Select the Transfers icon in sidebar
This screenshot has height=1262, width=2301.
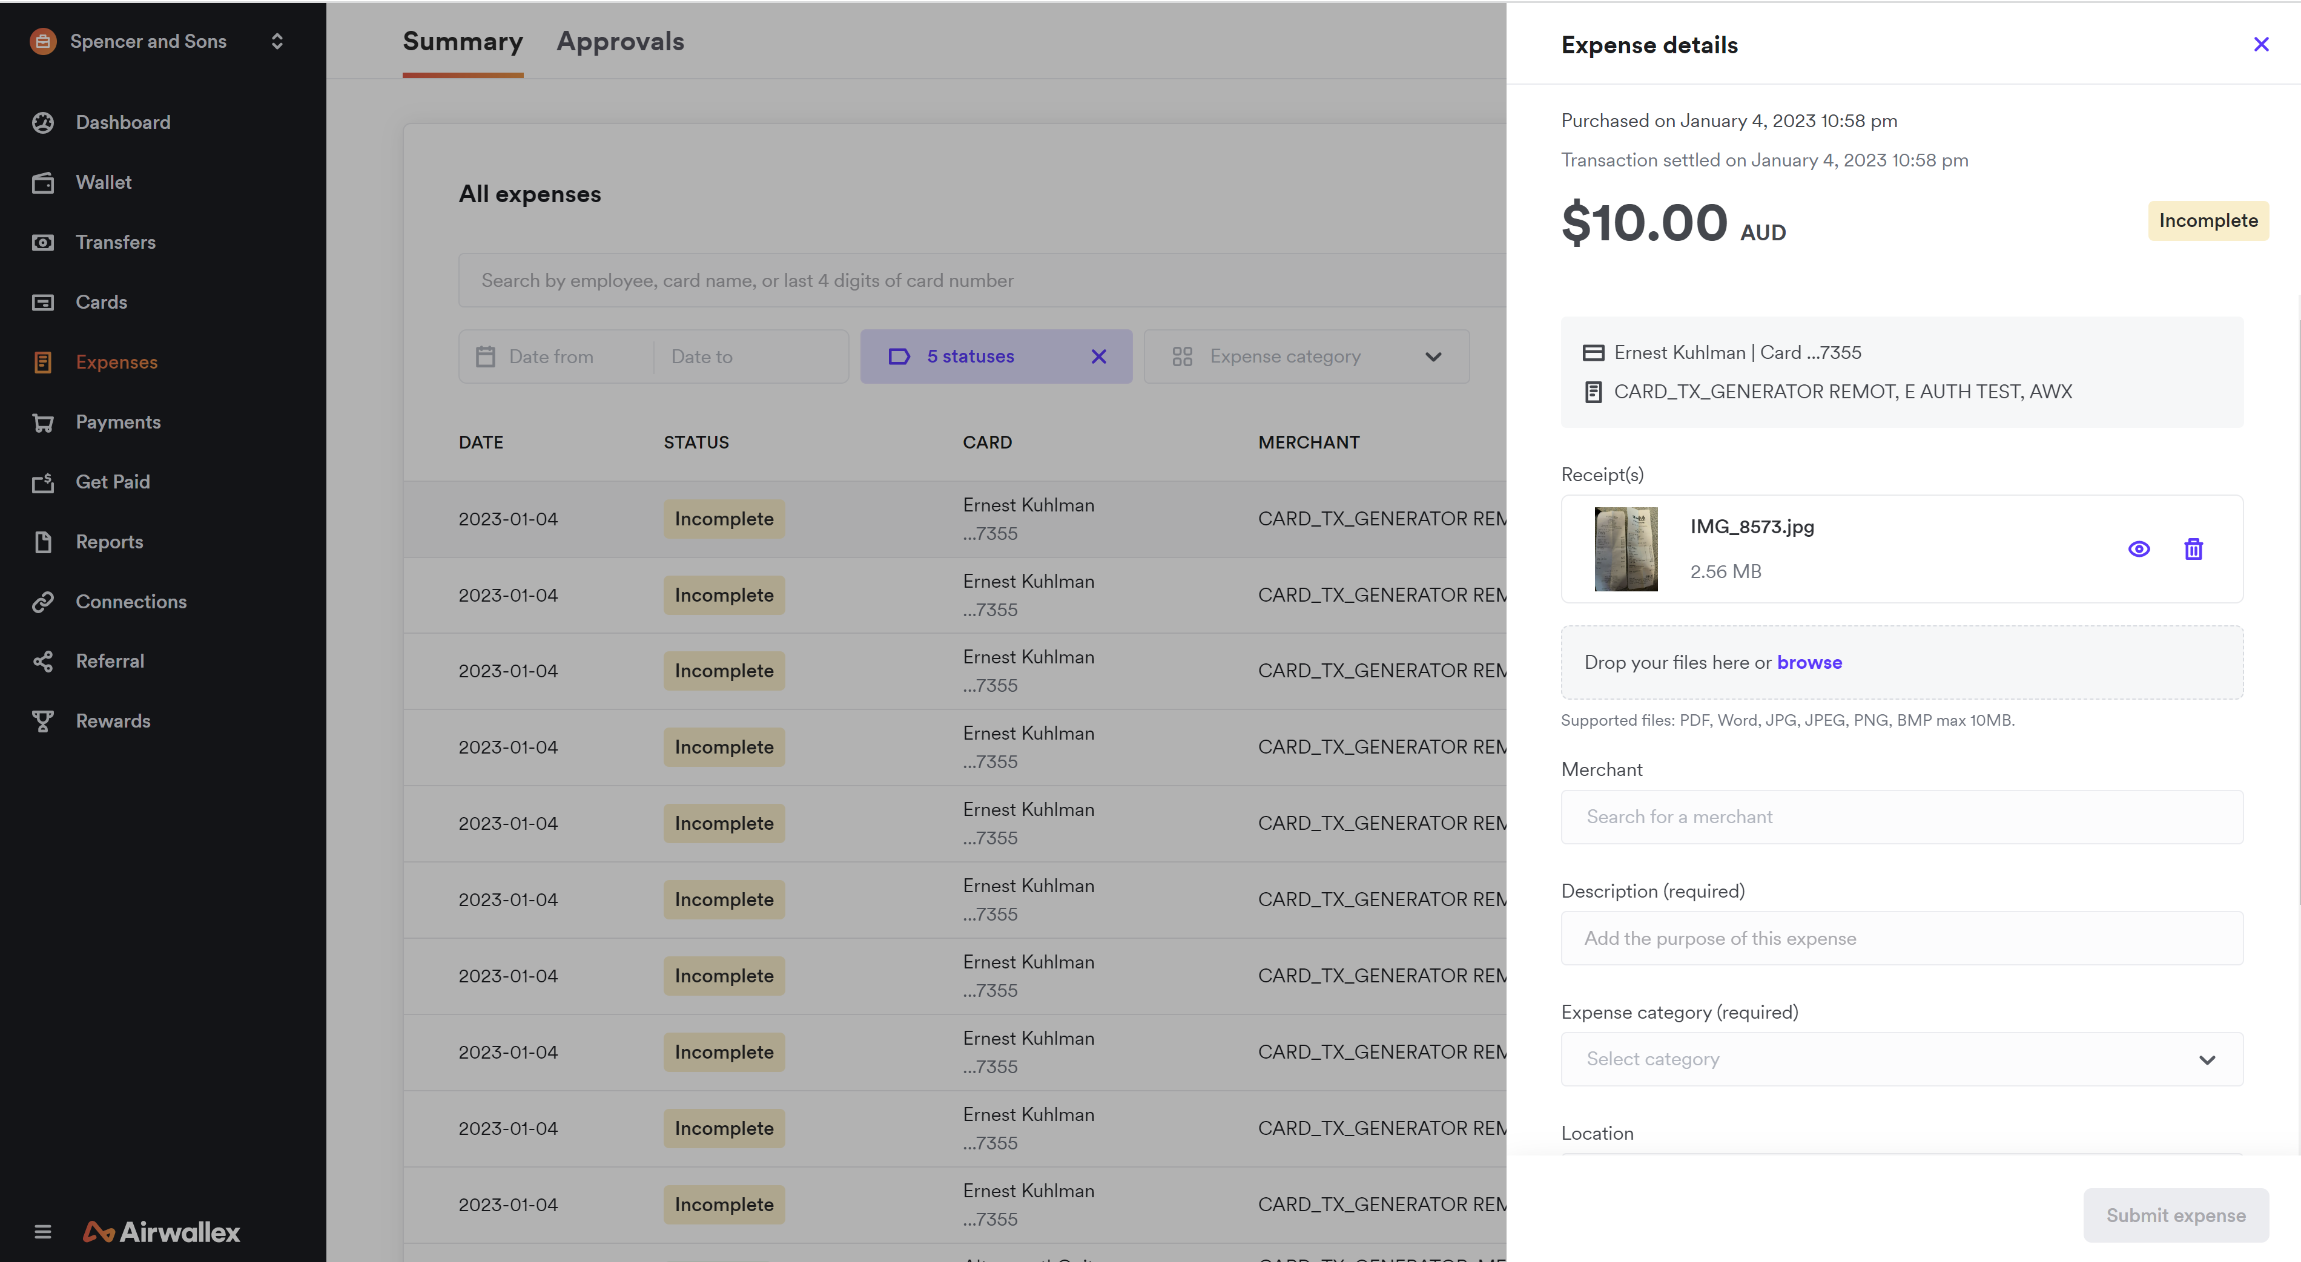click(43, 242)
